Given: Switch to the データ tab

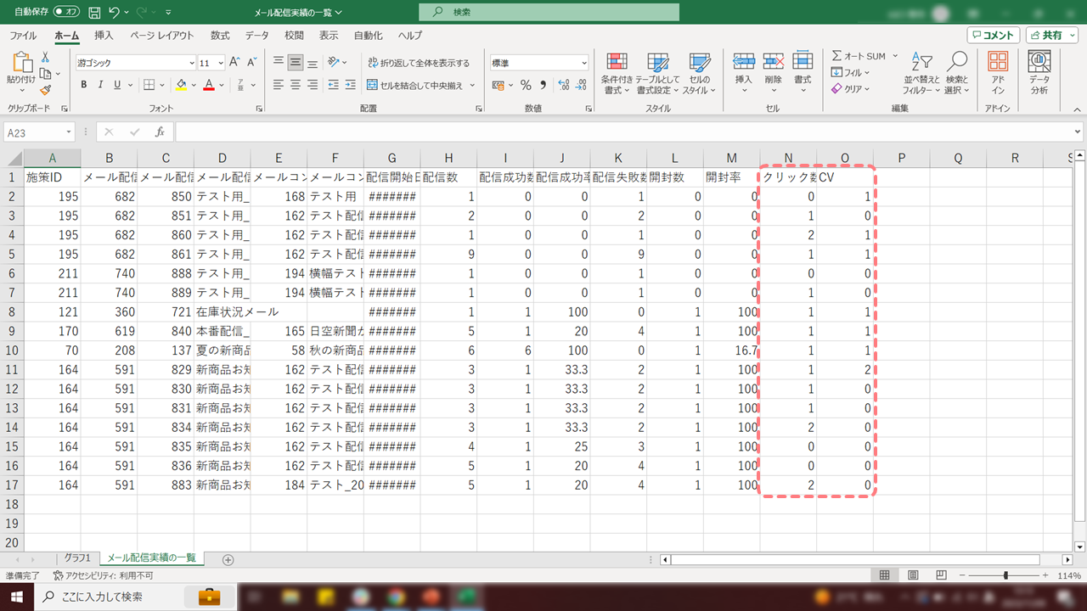Looking at the screenshot, I should pyautogui.click(x=257, y=36).
